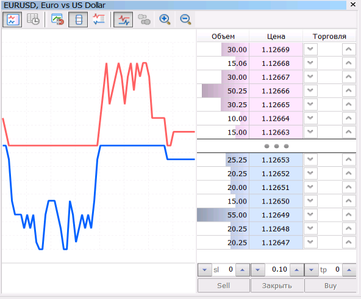Click down chevron in the 1.12651 row

[x=310, y=187]
